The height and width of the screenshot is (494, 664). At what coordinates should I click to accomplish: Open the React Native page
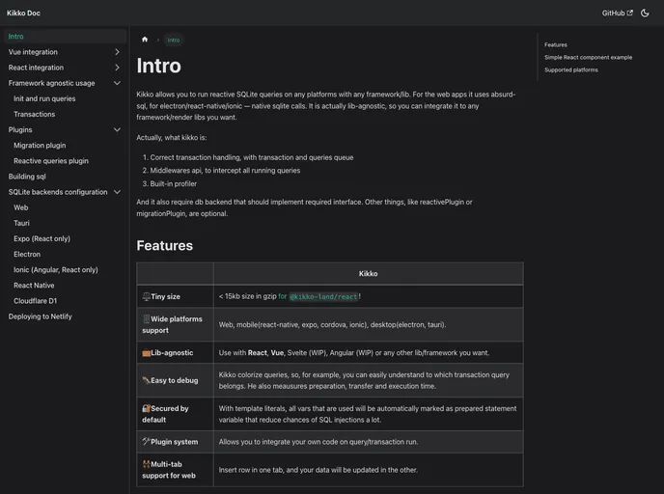(34, 286)
